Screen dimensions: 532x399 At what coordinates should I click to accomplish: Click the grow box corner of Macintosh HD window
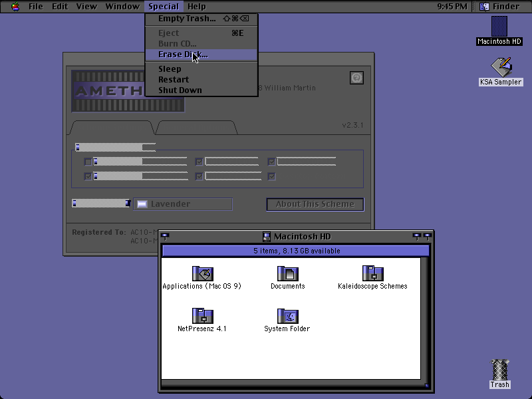click(x=426, y=385)
